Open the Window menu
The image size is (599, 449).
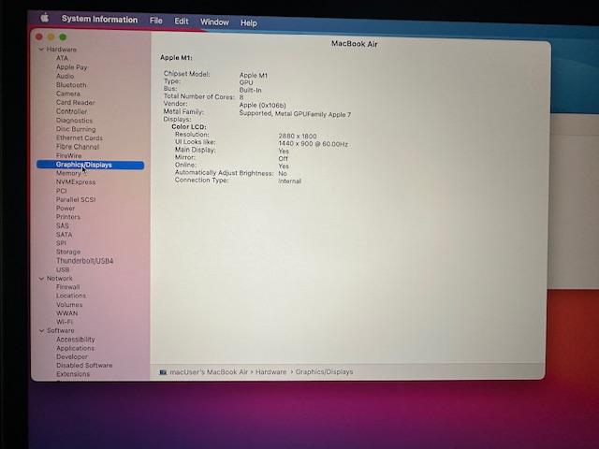214,22
